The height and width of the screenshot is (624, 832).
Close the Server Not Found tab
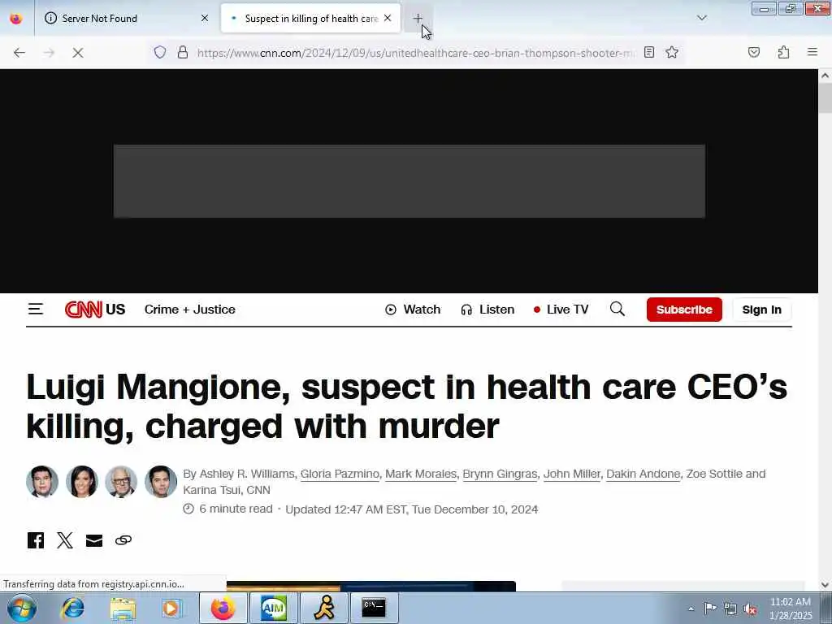pos(204,18)
